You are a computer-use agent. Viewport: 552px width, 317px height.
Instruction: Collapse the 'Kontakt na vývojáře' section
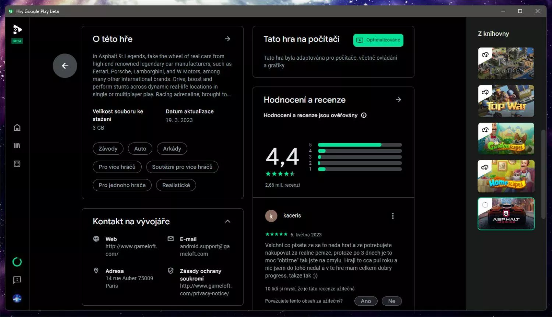(227, 221)
